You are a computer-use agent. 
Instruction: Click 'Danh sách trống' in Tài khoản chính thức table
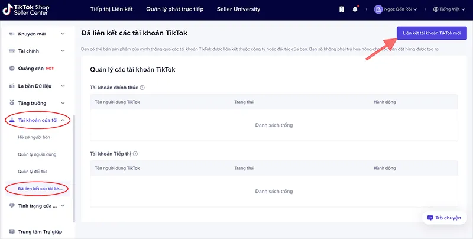point(274,125)
